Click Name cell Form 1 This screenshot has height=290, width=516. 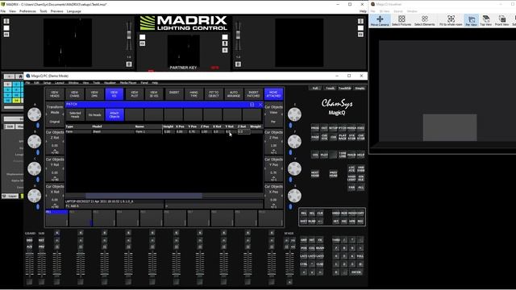coord(148,131)
